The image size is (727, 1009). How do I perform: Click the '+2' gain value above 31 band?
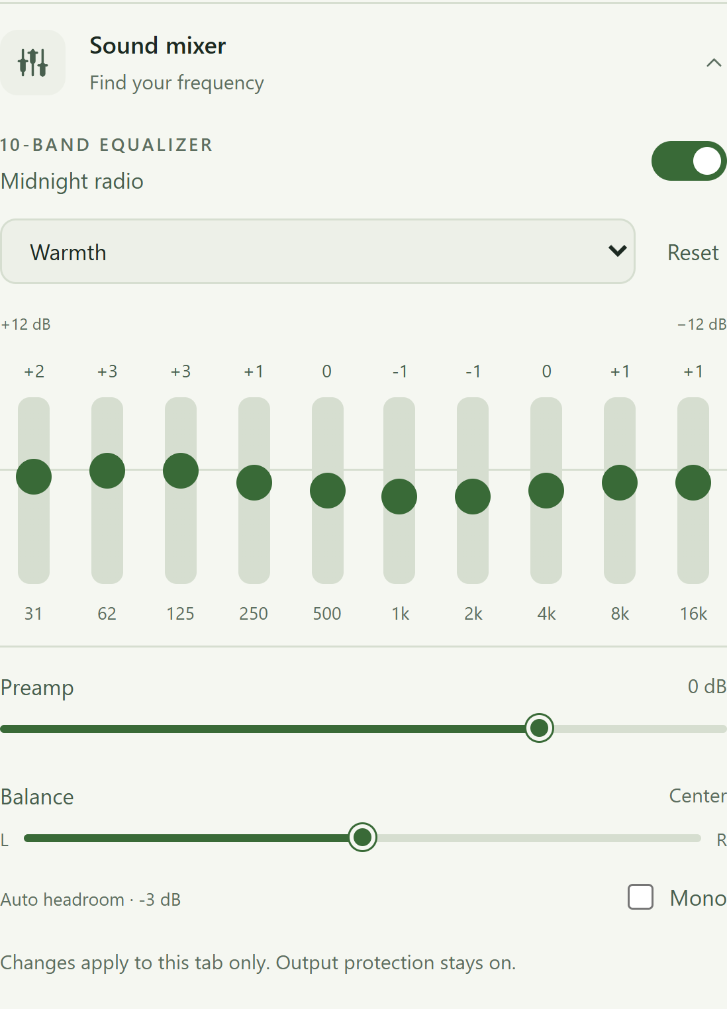pyautogui.click(x=34, y=371)
